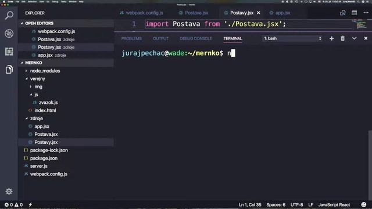Select Postavy.jsx under zdroje folder
The image size is (372, 209).
(66, 142)
